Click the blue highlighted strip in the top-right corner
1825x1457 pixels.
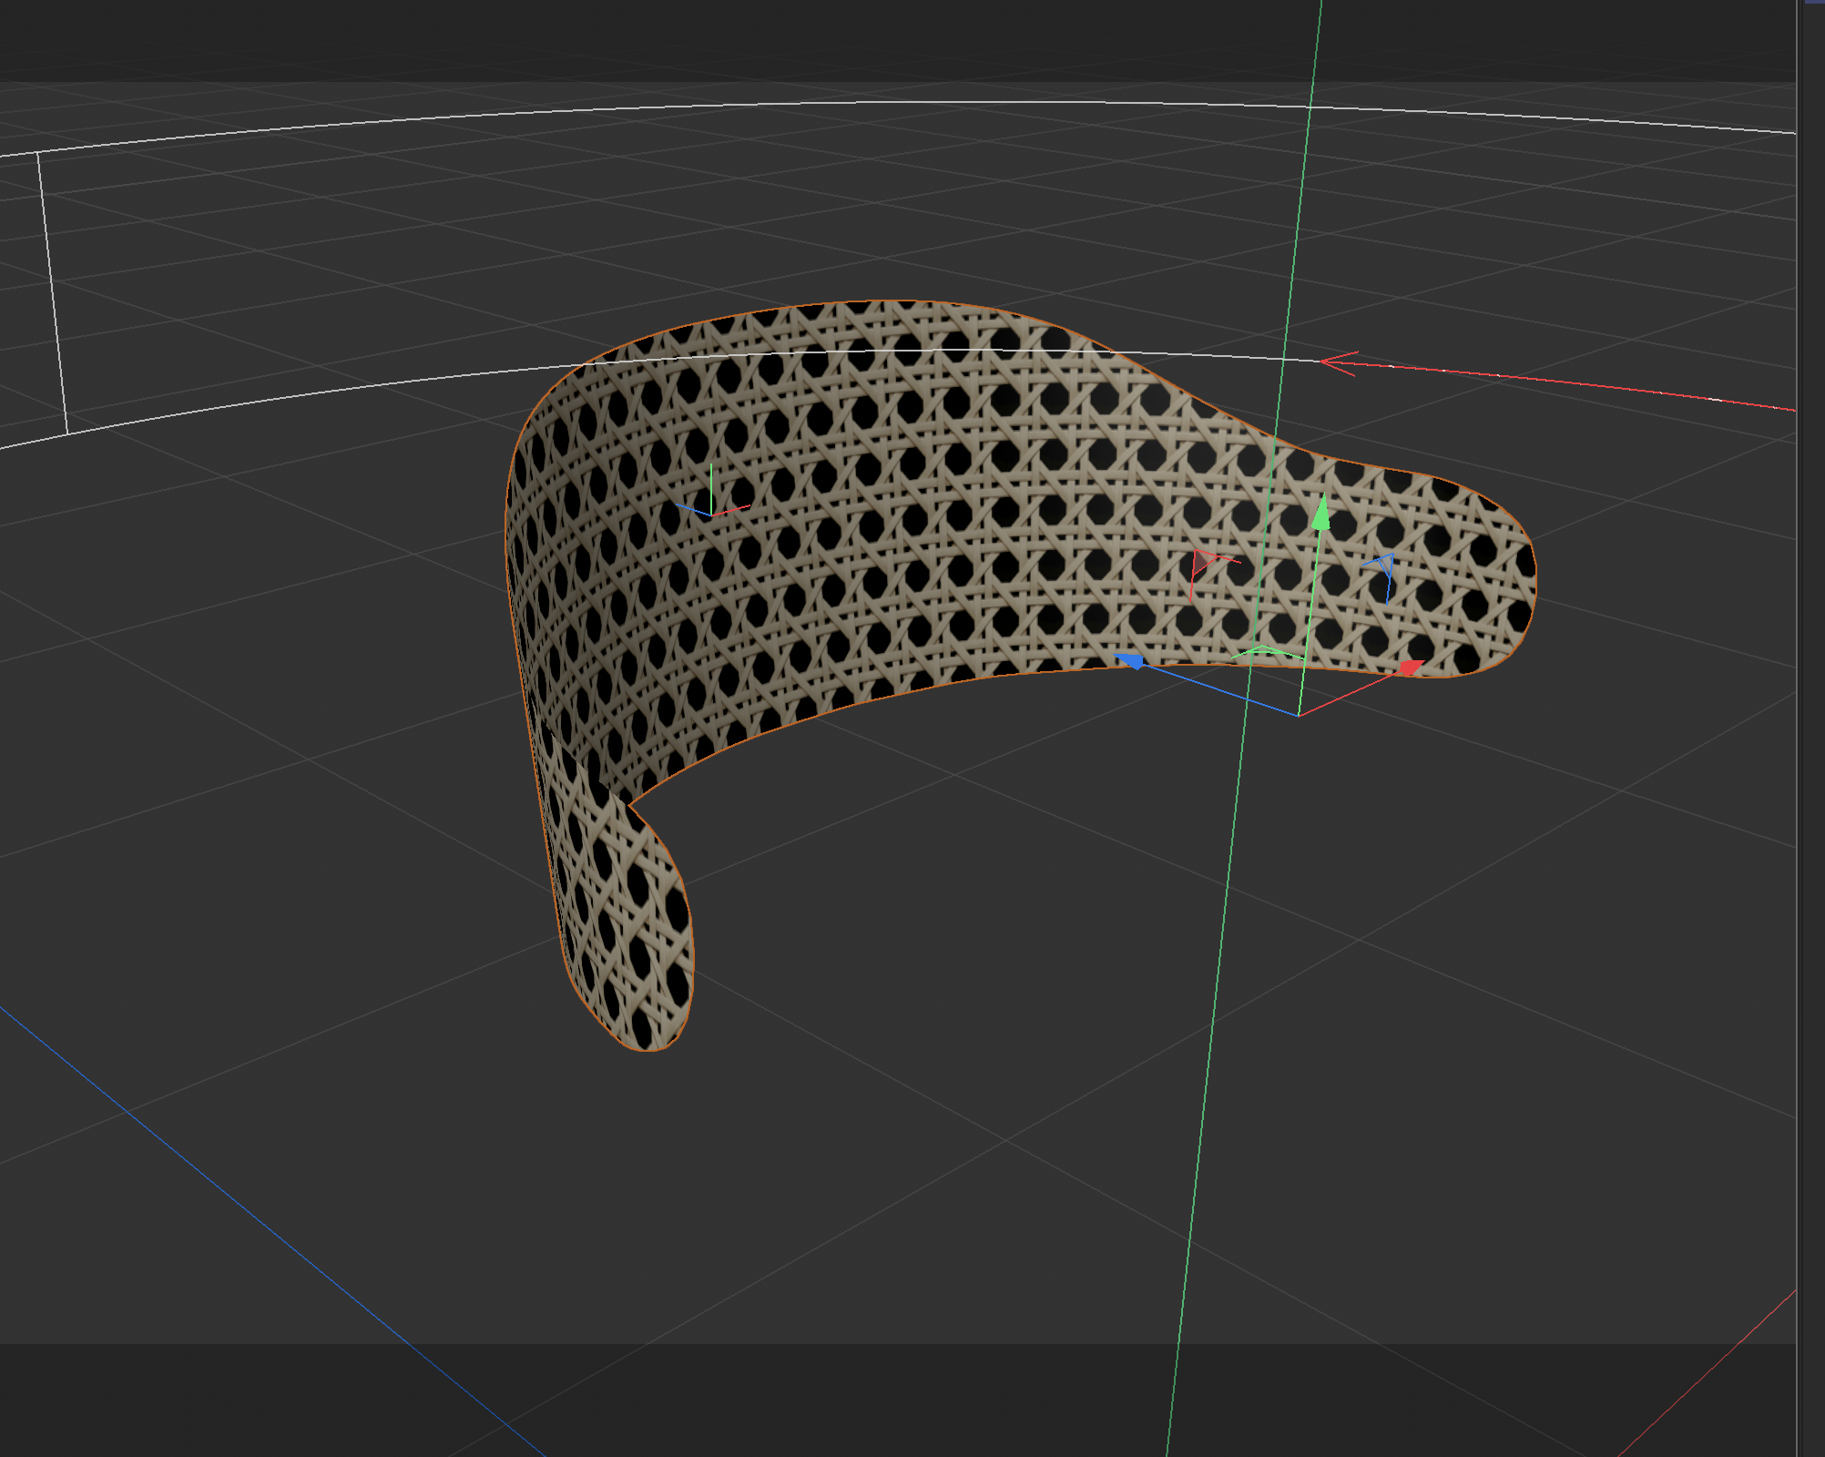1814,3
